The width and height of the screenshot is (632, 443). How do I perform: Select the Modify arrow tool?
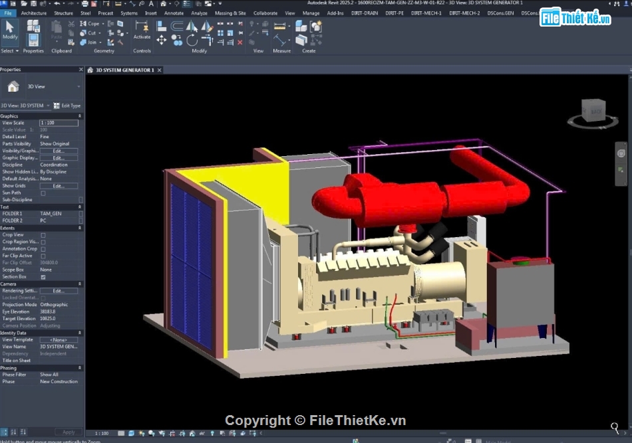[10, 31]
